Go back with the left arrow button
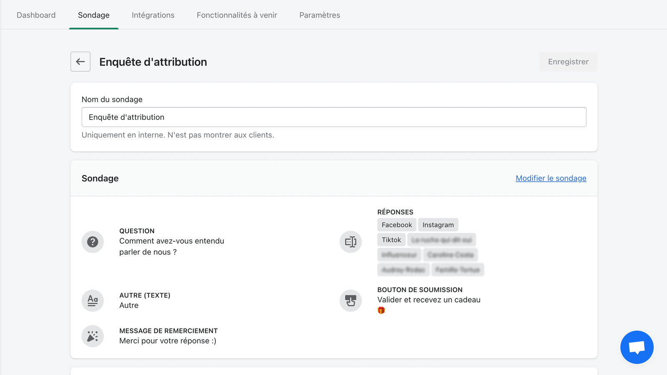 coord(80,62)
